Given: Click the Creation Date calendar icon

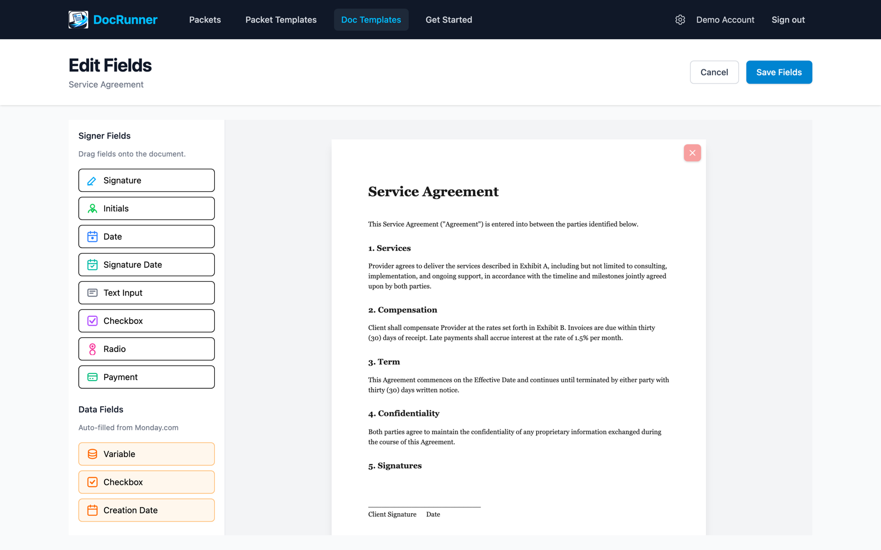Looking at the screenshot, I should pyautogui.click(x=93, y=510).
